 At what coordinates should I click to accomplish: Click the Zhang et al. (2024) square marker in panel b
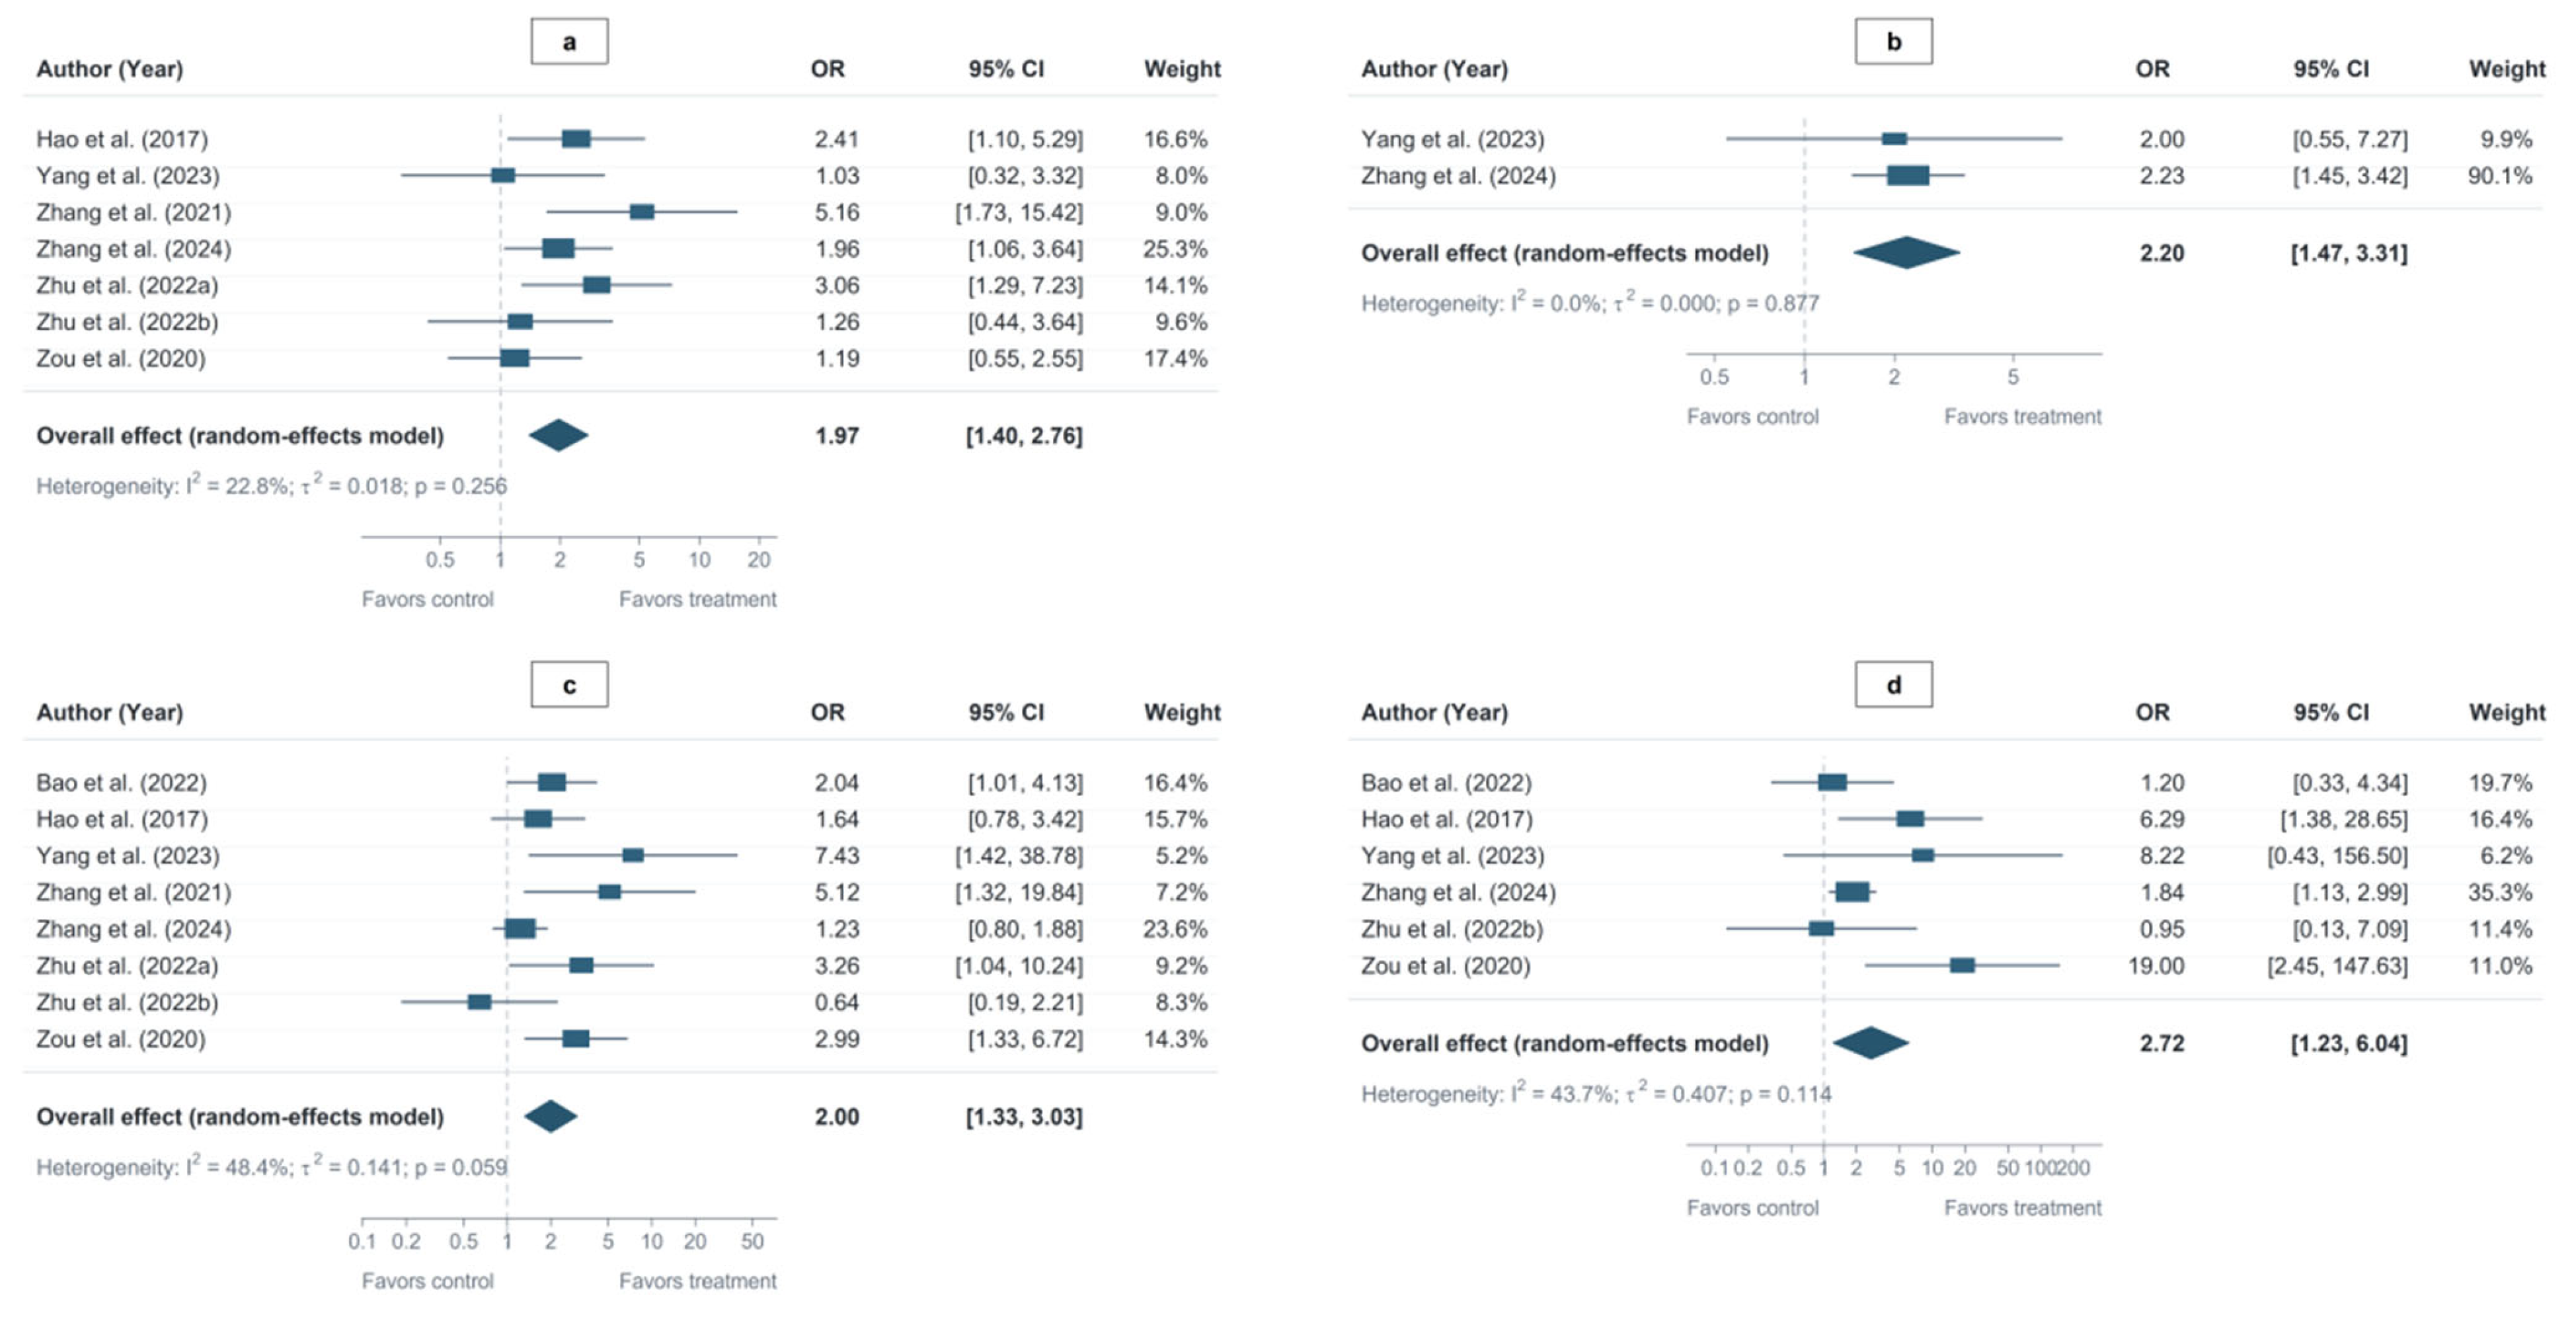(1908, 175)
